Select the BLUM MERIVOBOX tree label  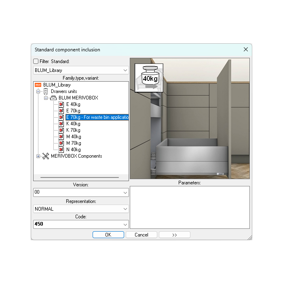point(78,98)
